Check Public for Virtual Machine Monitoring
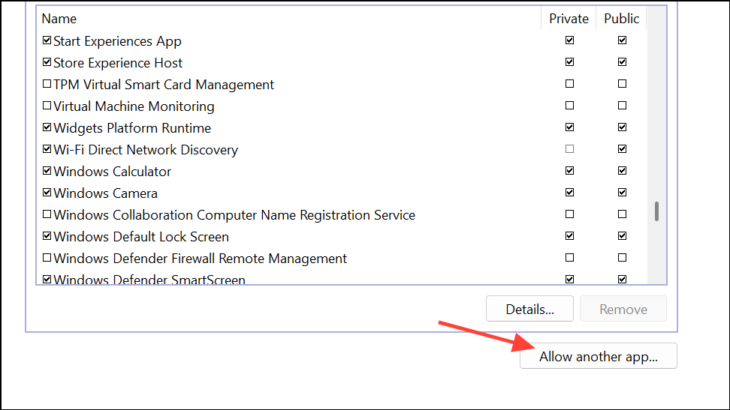 click(x=622, y=106)
